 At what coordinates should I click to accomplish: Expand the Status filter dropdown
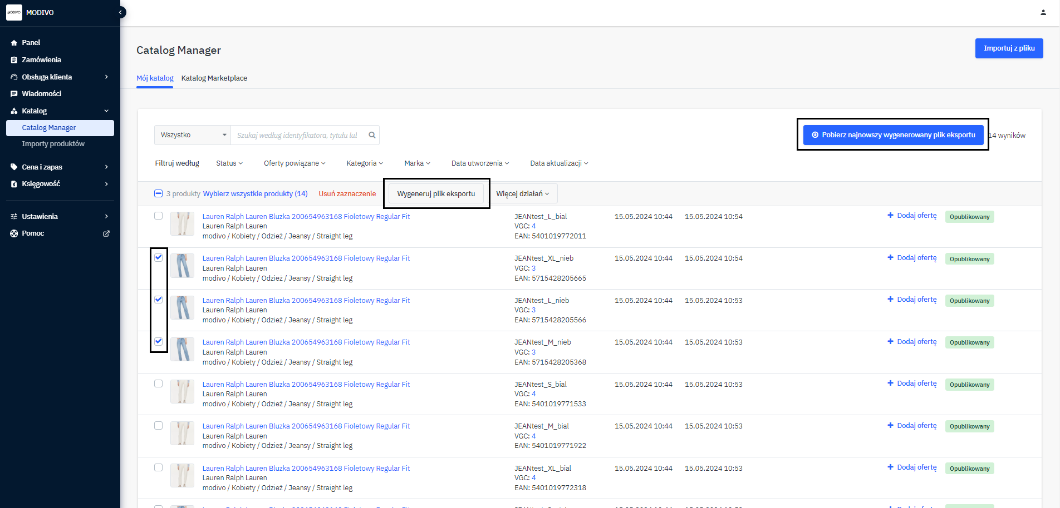point(229,163)
